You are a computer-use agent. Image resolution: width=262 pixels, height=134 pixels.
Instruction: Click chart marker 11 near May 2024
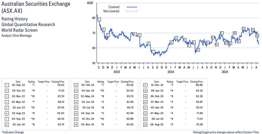click(189, 45)
